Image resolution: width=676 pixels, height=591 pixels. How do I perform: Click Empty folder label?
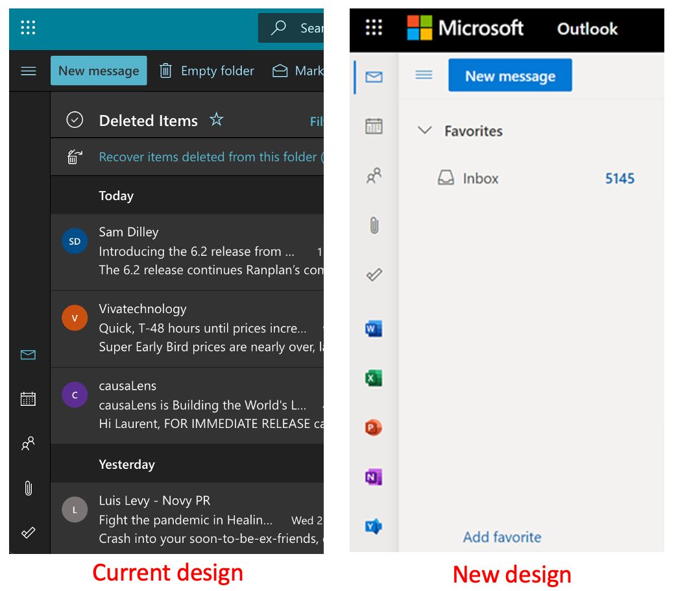[217, 71]
